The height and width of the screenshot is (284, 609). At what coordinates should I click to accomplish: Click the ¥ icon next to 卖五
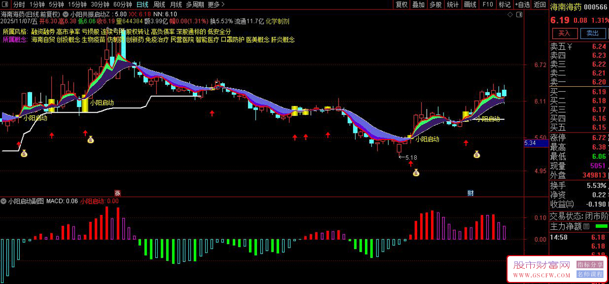[x=570, y=47]
